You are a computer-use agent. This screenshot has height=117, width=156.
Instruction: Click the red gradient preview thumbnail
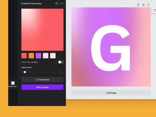pyautogui.click(x=42, y=30)
